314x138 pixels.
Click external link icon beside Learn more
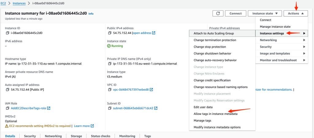point(92,126)
